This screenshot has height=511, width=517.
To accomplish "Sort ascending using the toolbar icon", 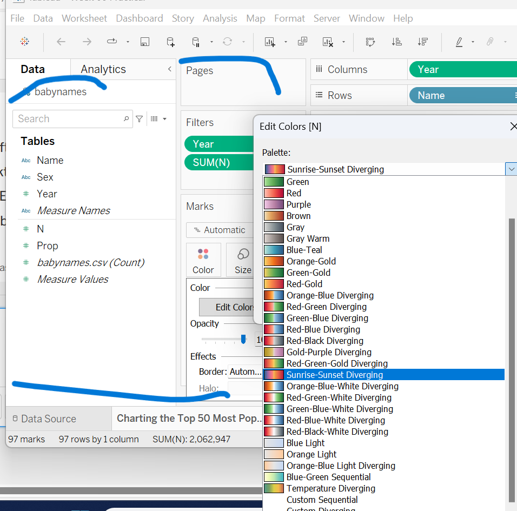I will tap(396, 42).
